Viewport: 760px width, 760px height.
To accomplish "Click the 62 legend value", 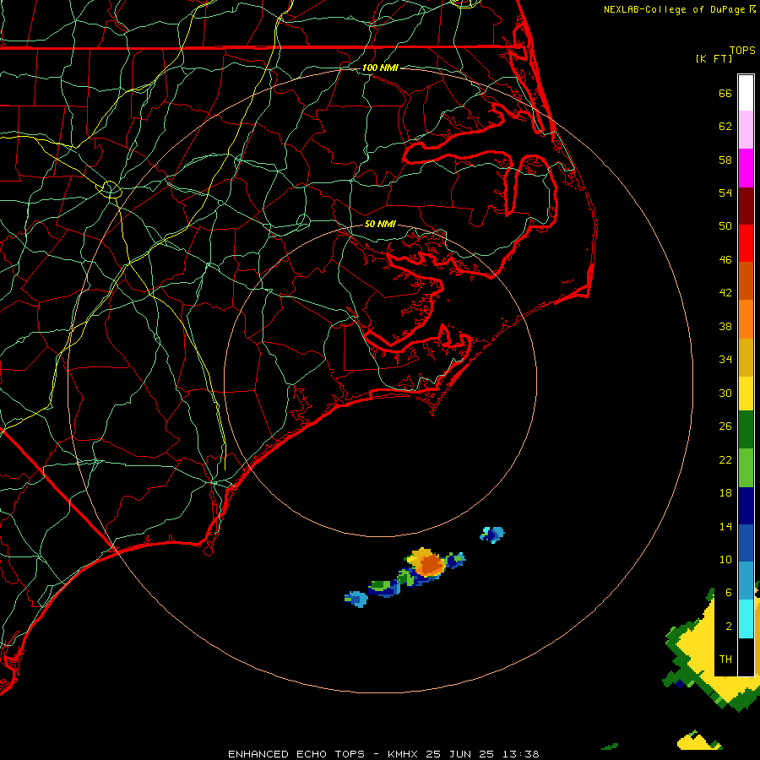I will (725, 127).
